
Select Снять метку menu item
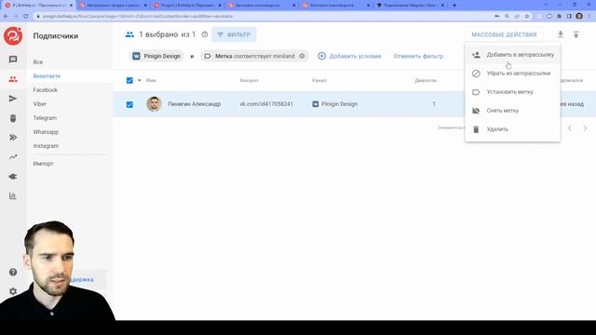512,111
